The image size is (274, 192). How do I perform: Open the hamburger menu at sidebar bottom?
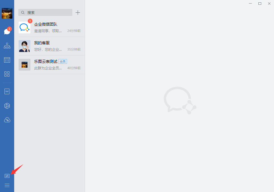(7, 186)
